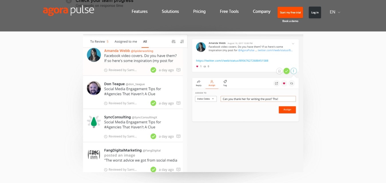Toggle the bookmark button on the tweet

(x=280, y=71)
